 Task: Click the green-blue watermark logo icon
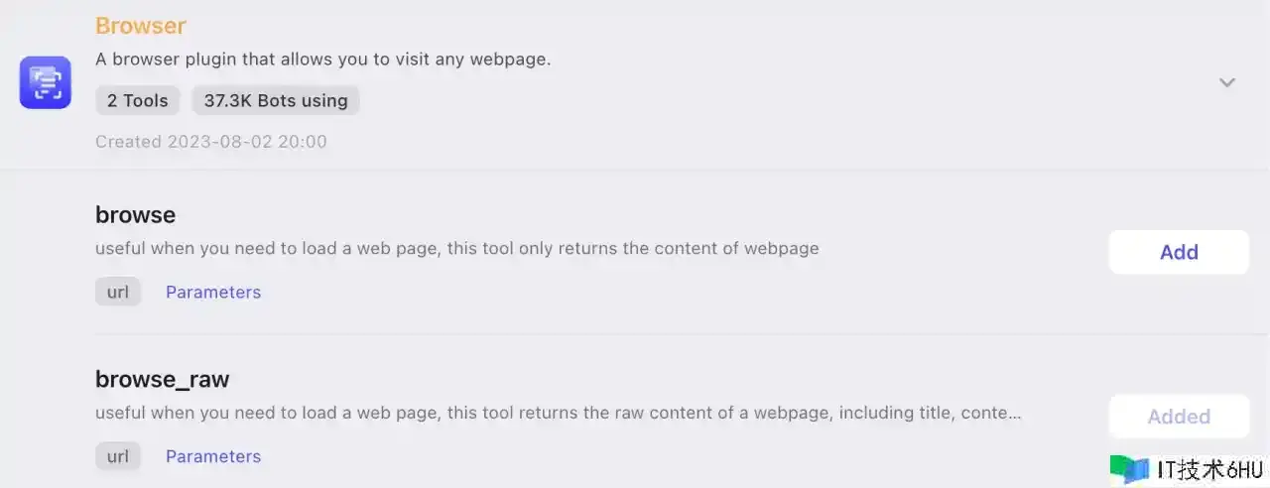coord(1129,469)
